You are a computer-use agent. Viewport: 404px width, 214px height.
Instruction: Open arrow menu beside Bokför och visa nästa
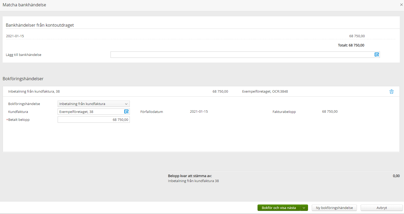(304, 208)
